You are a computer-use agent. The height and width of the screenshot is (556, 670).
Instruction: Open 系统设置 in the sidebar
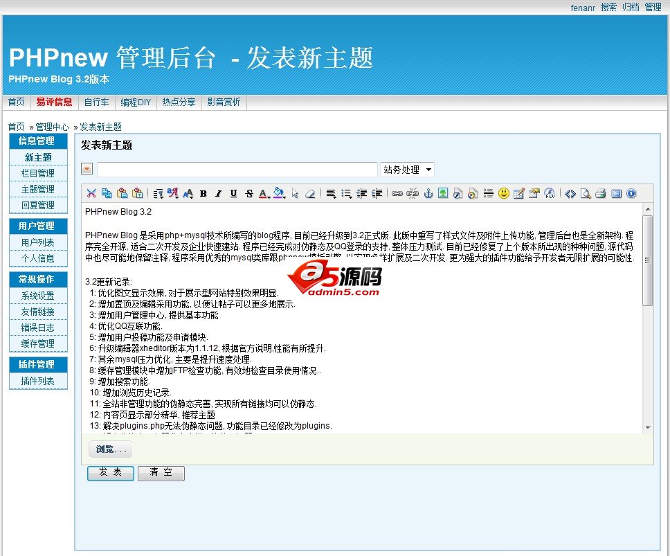point(38,296)
